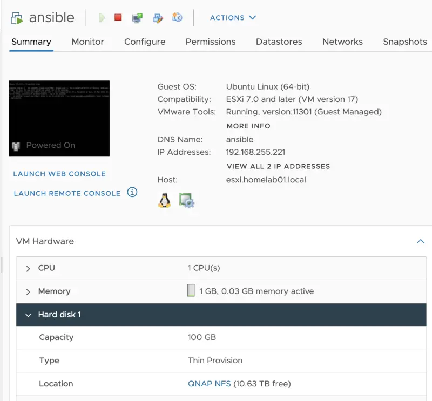Power off VM using red stop icon
Image resolution: width=432 pixels, height=401 pixels.
click(117, 17)
